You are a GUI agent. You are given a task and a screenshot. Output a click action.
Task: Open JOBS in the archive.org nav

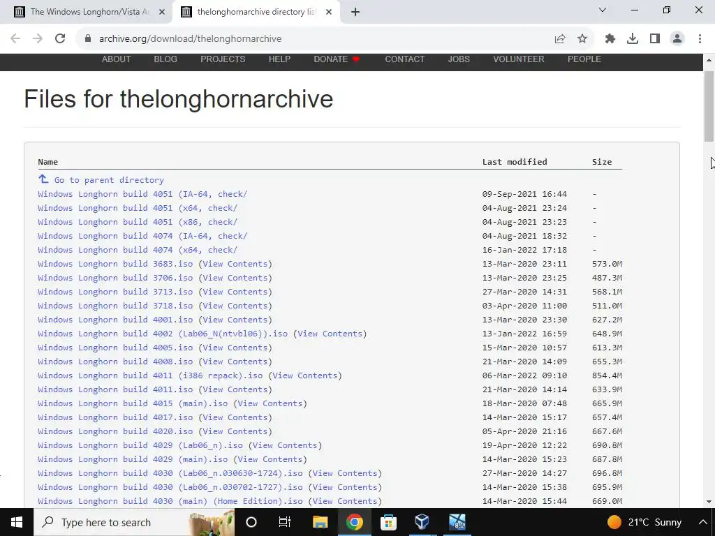coord(459,59)
